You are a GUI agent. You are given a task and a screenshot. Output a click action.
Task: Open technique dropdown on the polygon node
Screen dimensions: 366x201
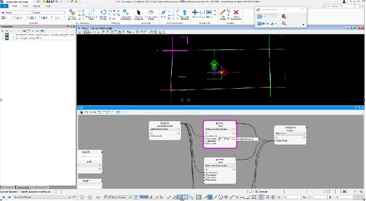point(290,133)
